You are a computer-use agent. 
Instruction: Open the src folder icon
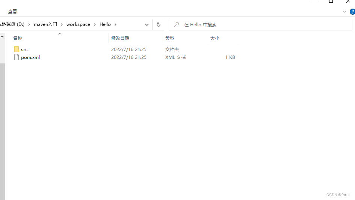tap(17, 49)
